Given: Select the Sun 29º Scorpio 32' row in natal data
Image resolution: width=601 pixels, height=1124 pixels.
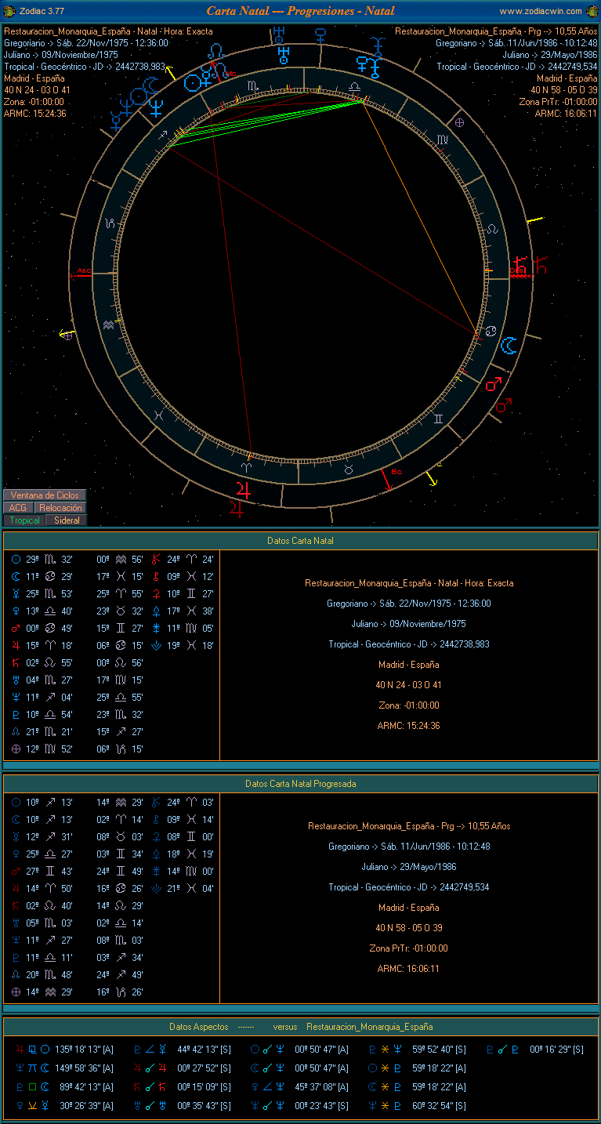Looking at the screenshot, I should pyautogui.click(x=42, y=560).
